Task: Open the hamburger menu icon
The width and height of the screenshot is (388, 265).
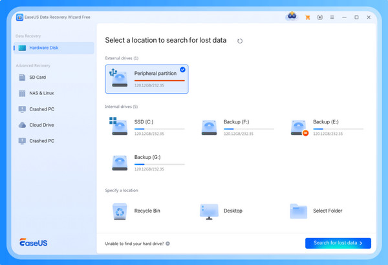Action: (332, 17)
